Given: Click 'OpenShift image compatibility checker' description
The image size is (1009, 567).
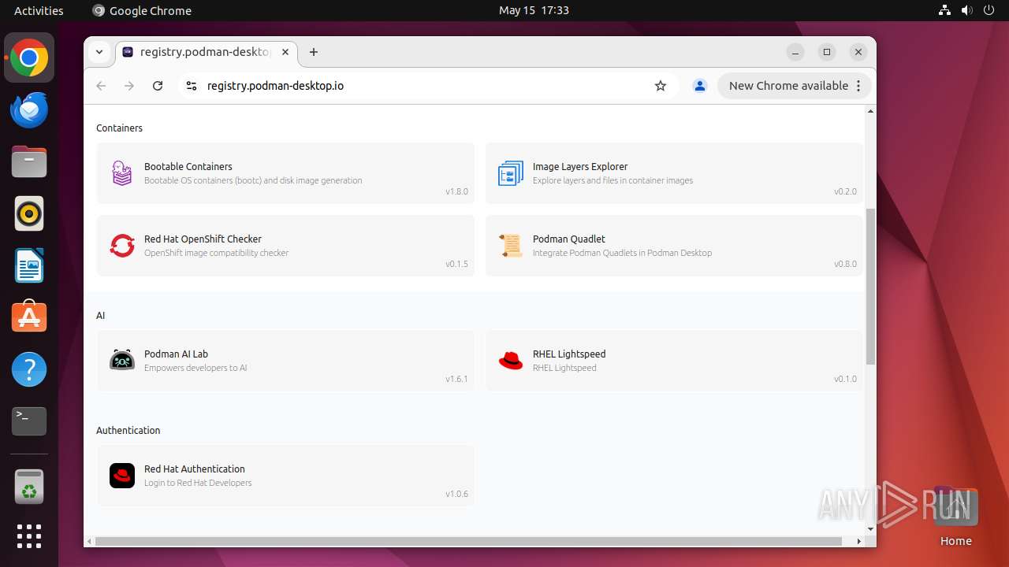Looking at the screenshot, I should (x=216, y=253).
